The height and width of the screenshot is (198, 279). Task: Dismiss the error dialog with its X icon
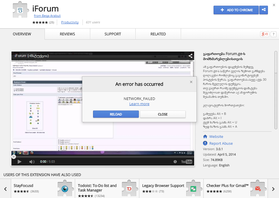[x=191, y=82]
